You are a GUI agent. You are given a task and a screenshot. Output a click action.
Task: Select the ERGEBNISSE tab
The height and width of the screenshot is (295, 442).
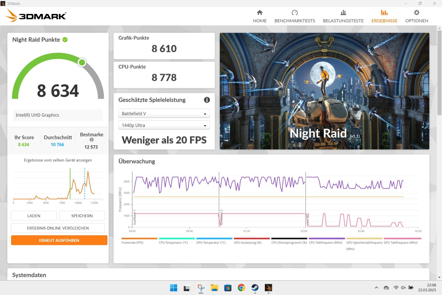pos(384,16)
